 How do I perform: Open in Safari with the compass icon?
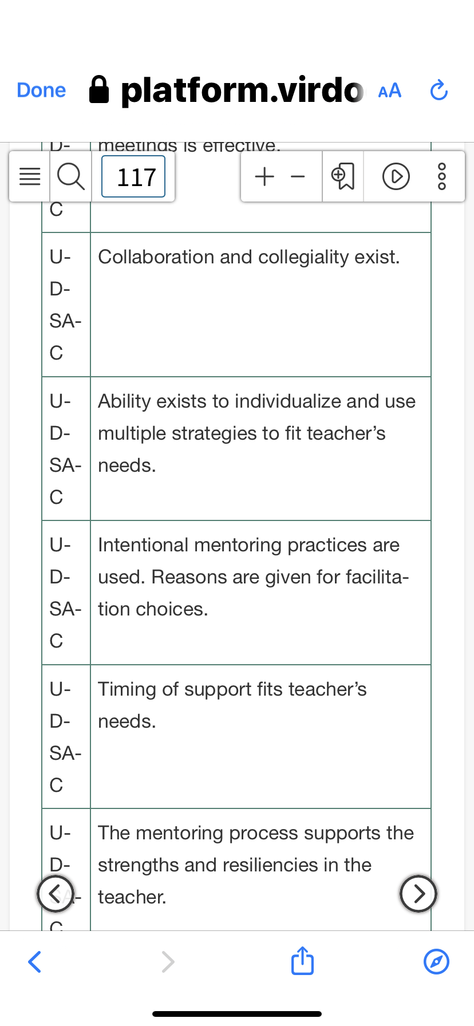point(436,961)
